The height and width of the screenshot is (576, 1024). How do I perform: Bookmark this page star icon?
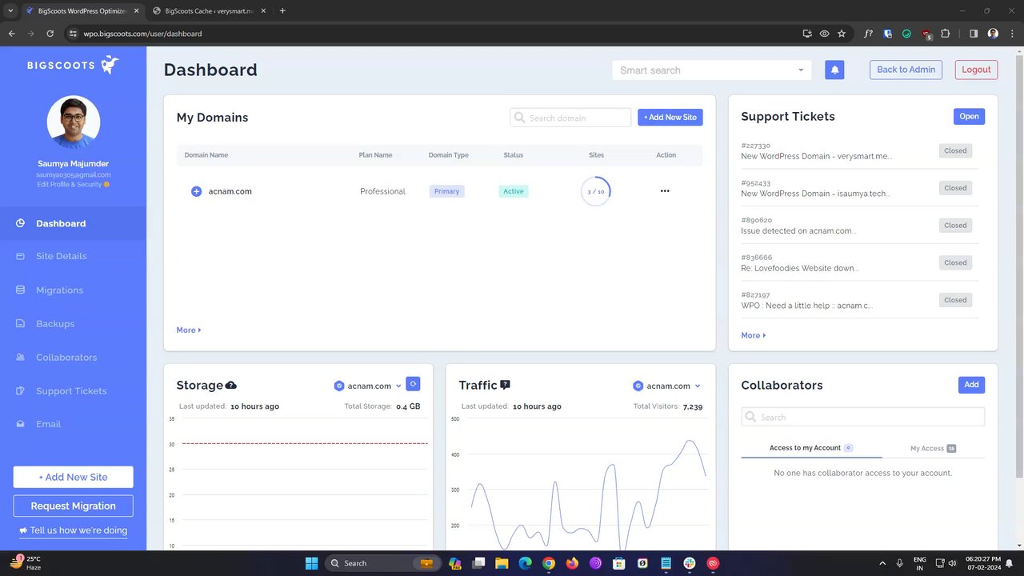pyautogui.click(x=841, y=34)
